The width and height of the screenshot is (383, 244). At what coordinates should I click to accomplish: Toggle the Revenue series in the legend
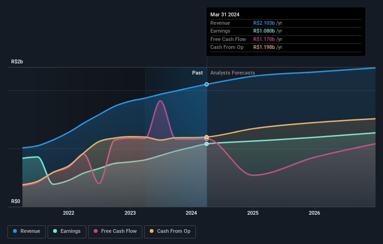point(27,231)
